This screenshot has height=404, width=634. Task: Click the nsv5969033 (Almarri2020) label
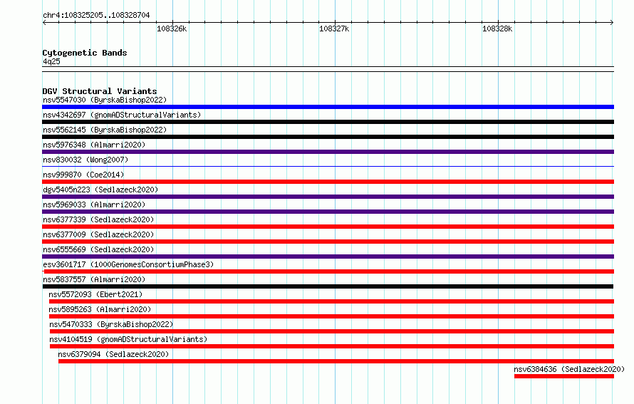click(x=94, y=204)
